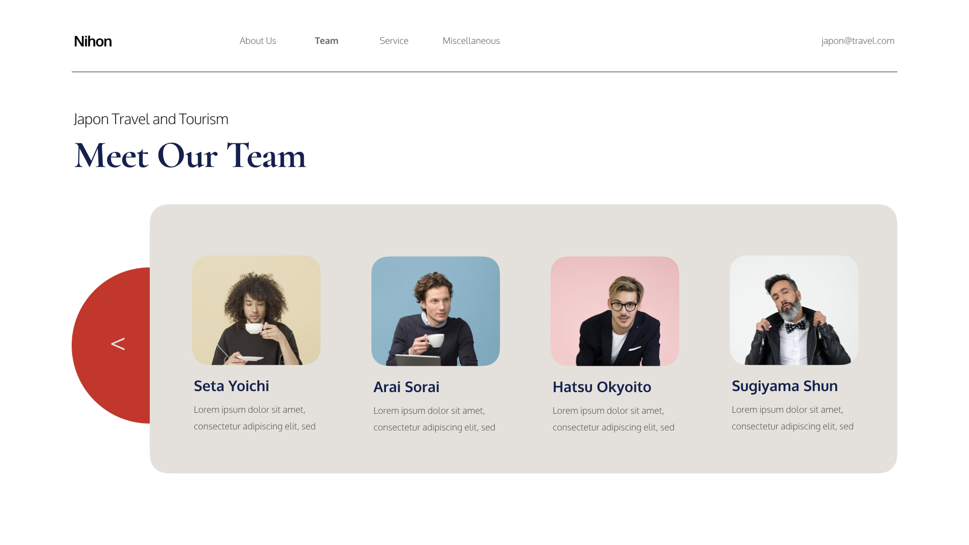
Task: Click the Hatsu Okyoito name heading
Action: coord(602,387)
